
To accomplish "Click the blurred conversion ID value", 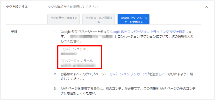I will [x=69, y=53].
